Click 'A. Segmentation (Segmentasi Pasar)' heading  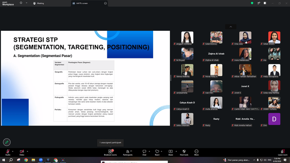click(43, 56)
